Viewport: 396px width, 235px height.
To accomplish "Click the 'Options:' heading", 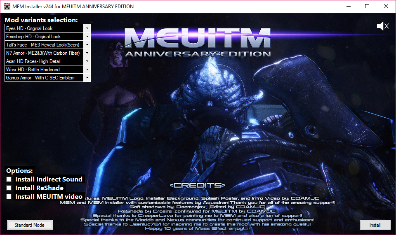I will pos(19,170).
